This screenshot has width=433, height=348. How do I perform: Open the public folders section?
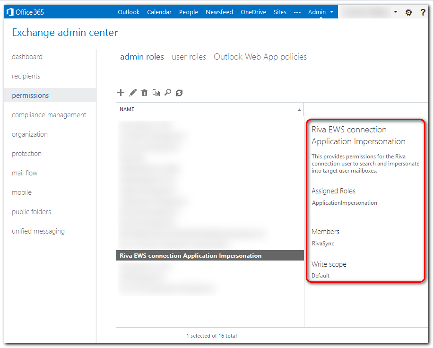pyautogui.click(x=32, y=211)
